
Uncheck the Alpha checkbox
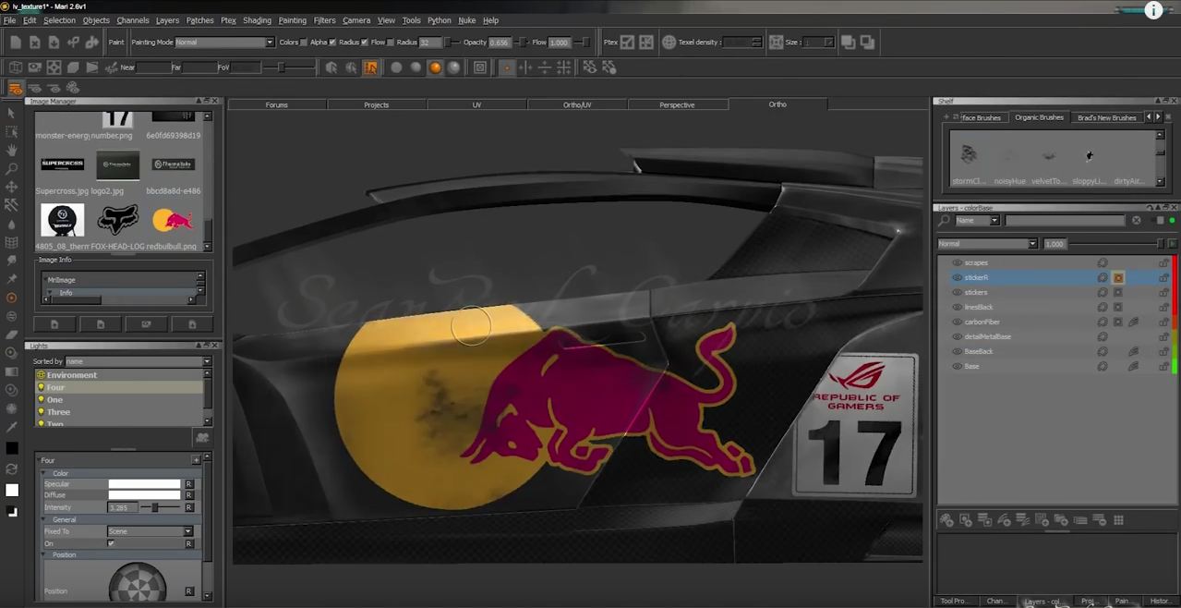pos(332,43)
